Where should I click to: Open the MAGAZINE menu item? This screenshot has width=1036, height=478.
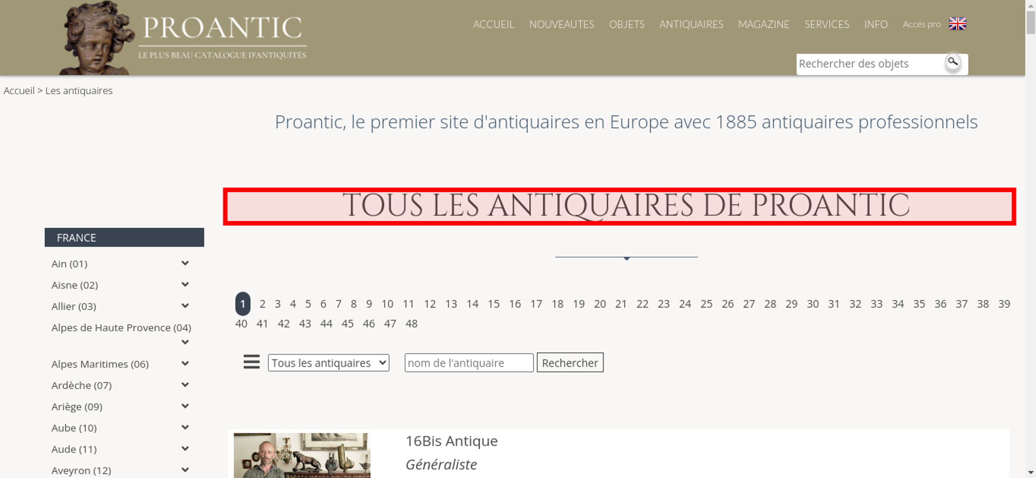point(764,24)
